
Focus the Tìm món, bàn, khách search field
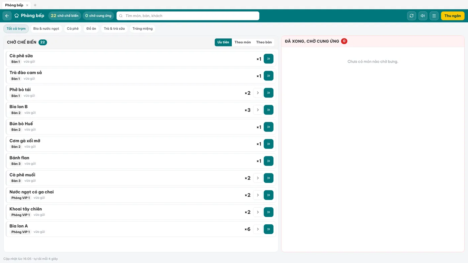click(x=188, y=16)
